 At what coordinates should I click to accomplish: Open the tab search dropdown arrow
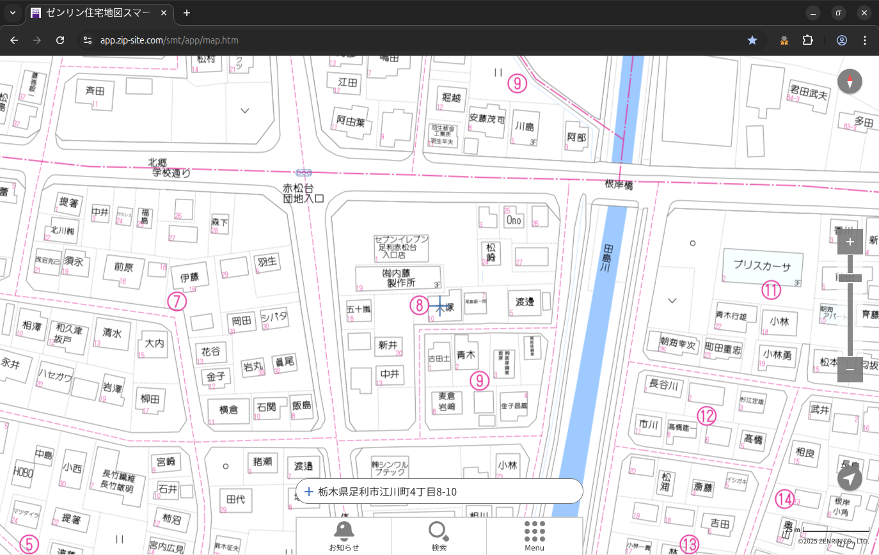pyautogui.click(x=12, y=13)
